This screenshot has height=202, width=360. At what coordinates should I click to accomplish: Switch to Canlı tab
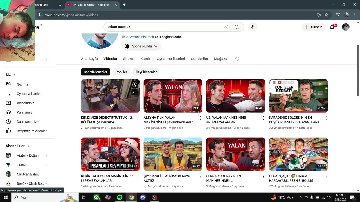click(x=145, y=59)
